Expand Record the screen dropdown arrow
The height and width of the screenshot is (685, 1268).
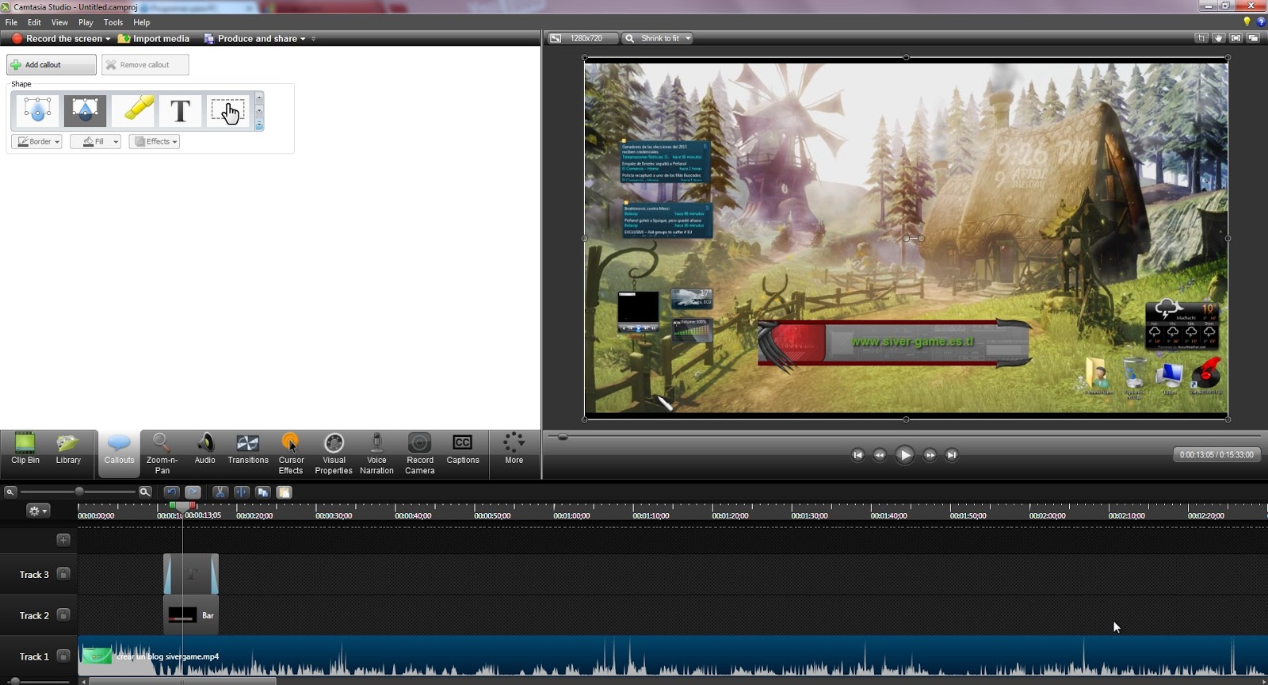click(x=108, y=39)
